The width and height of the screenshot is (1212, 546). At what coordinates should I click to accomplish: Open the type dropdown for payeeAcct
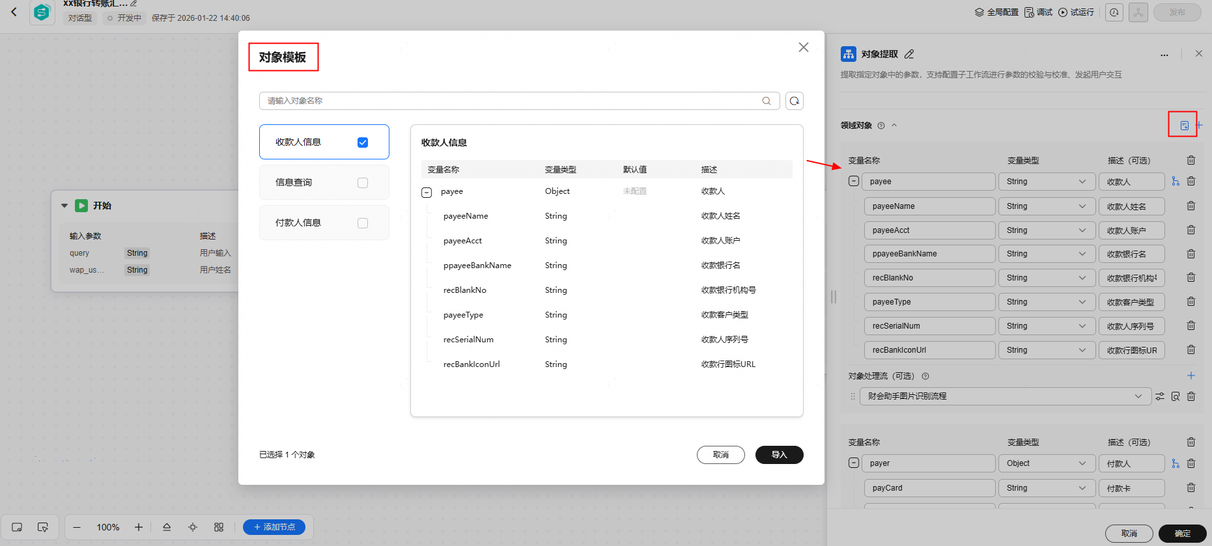(x=1046, y=230)
